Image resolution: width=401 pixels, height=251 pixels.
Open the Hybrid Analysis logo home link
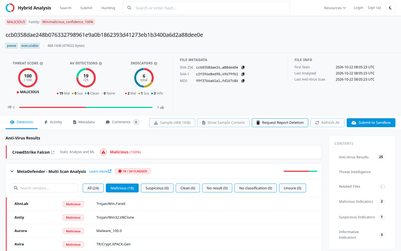28,8
